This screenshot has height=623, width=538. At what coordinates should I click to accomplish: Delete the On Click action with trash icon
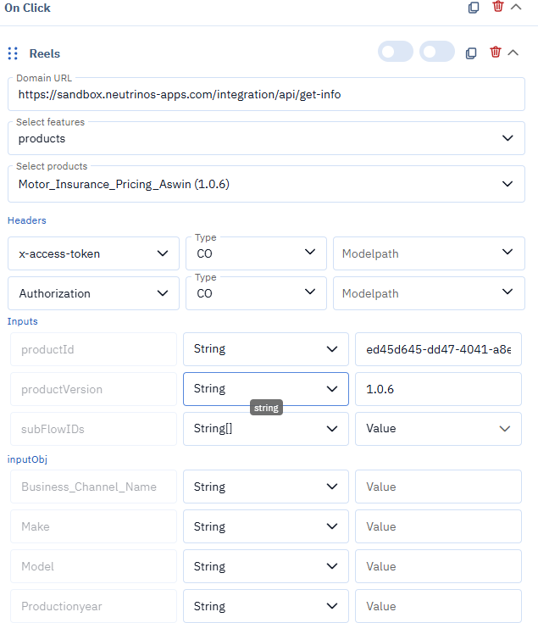pos(497,8)
